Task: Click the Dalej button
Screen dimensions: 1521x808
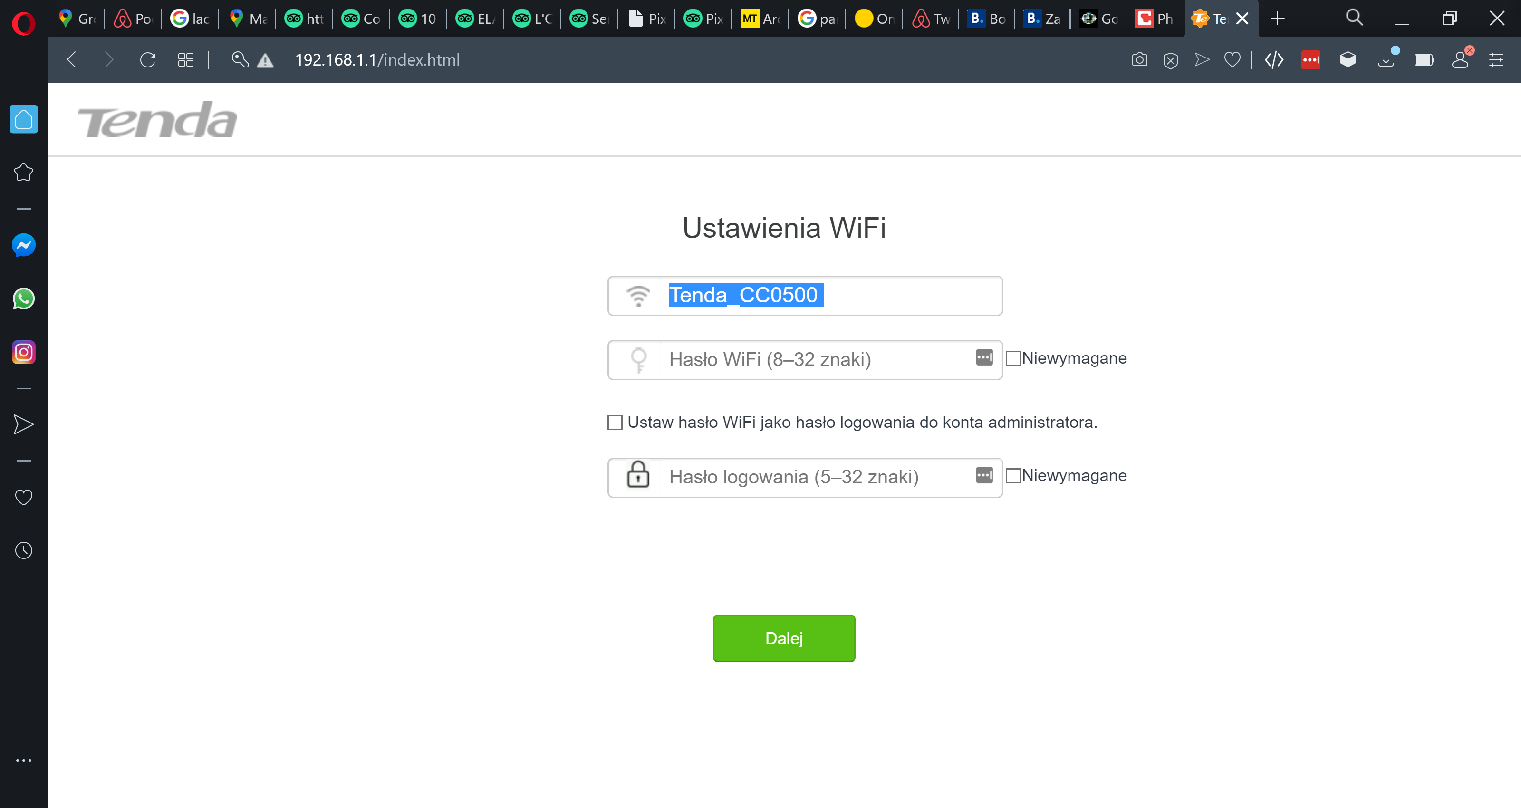Action: click(x=783, y=638)
